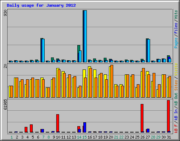Image resolution: width=180 pixels, height=141 pixels.
Task: Click the blue kB In bar for day 15
Action: [x=85, y=127]
